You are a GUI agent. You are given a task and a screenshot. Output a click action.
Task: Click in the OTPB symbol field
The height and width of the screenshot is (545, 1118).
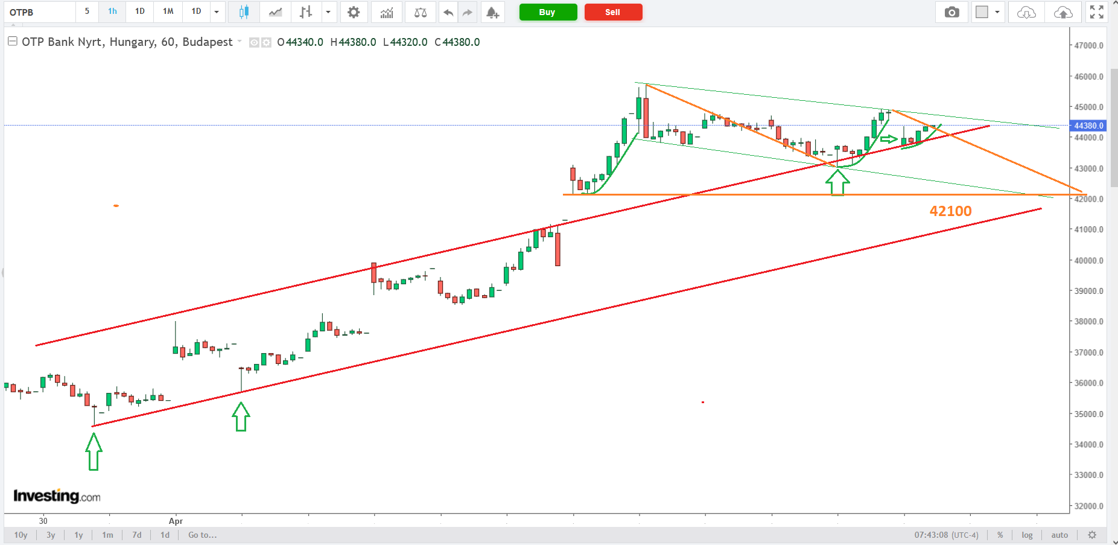pos(39,12)
